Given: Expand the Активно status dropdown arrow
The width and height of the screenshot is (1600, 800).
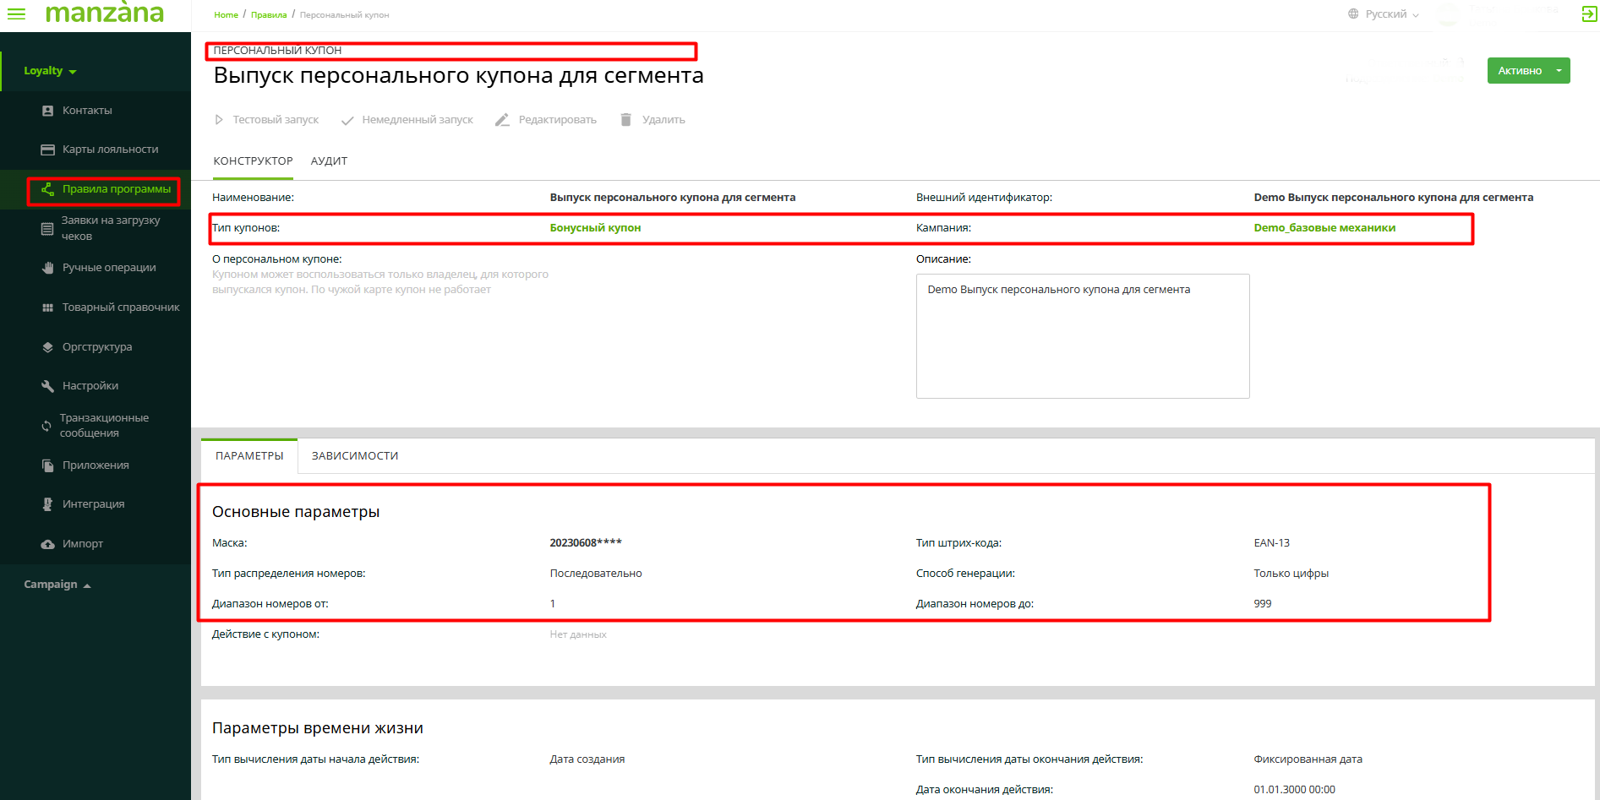Looking at the screenshot, I should (1559, 71).
